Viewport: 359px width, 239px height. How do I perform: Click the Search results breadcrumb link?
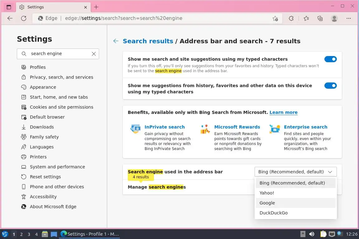148,41
